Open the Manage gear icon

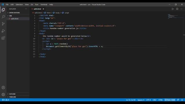pos(3,94)
